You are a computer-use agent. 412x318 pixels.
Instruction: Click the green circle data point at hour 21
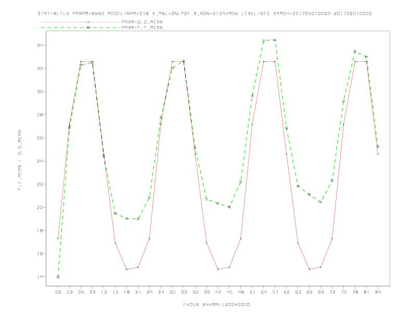pyautogui.click(x=138, y=219)
